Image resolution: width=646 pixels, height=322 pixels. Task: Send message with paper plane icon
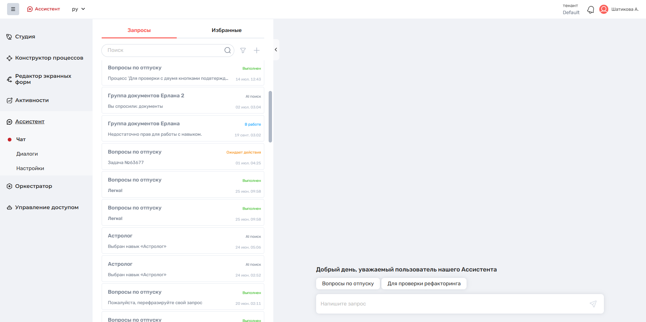(593, 304)
